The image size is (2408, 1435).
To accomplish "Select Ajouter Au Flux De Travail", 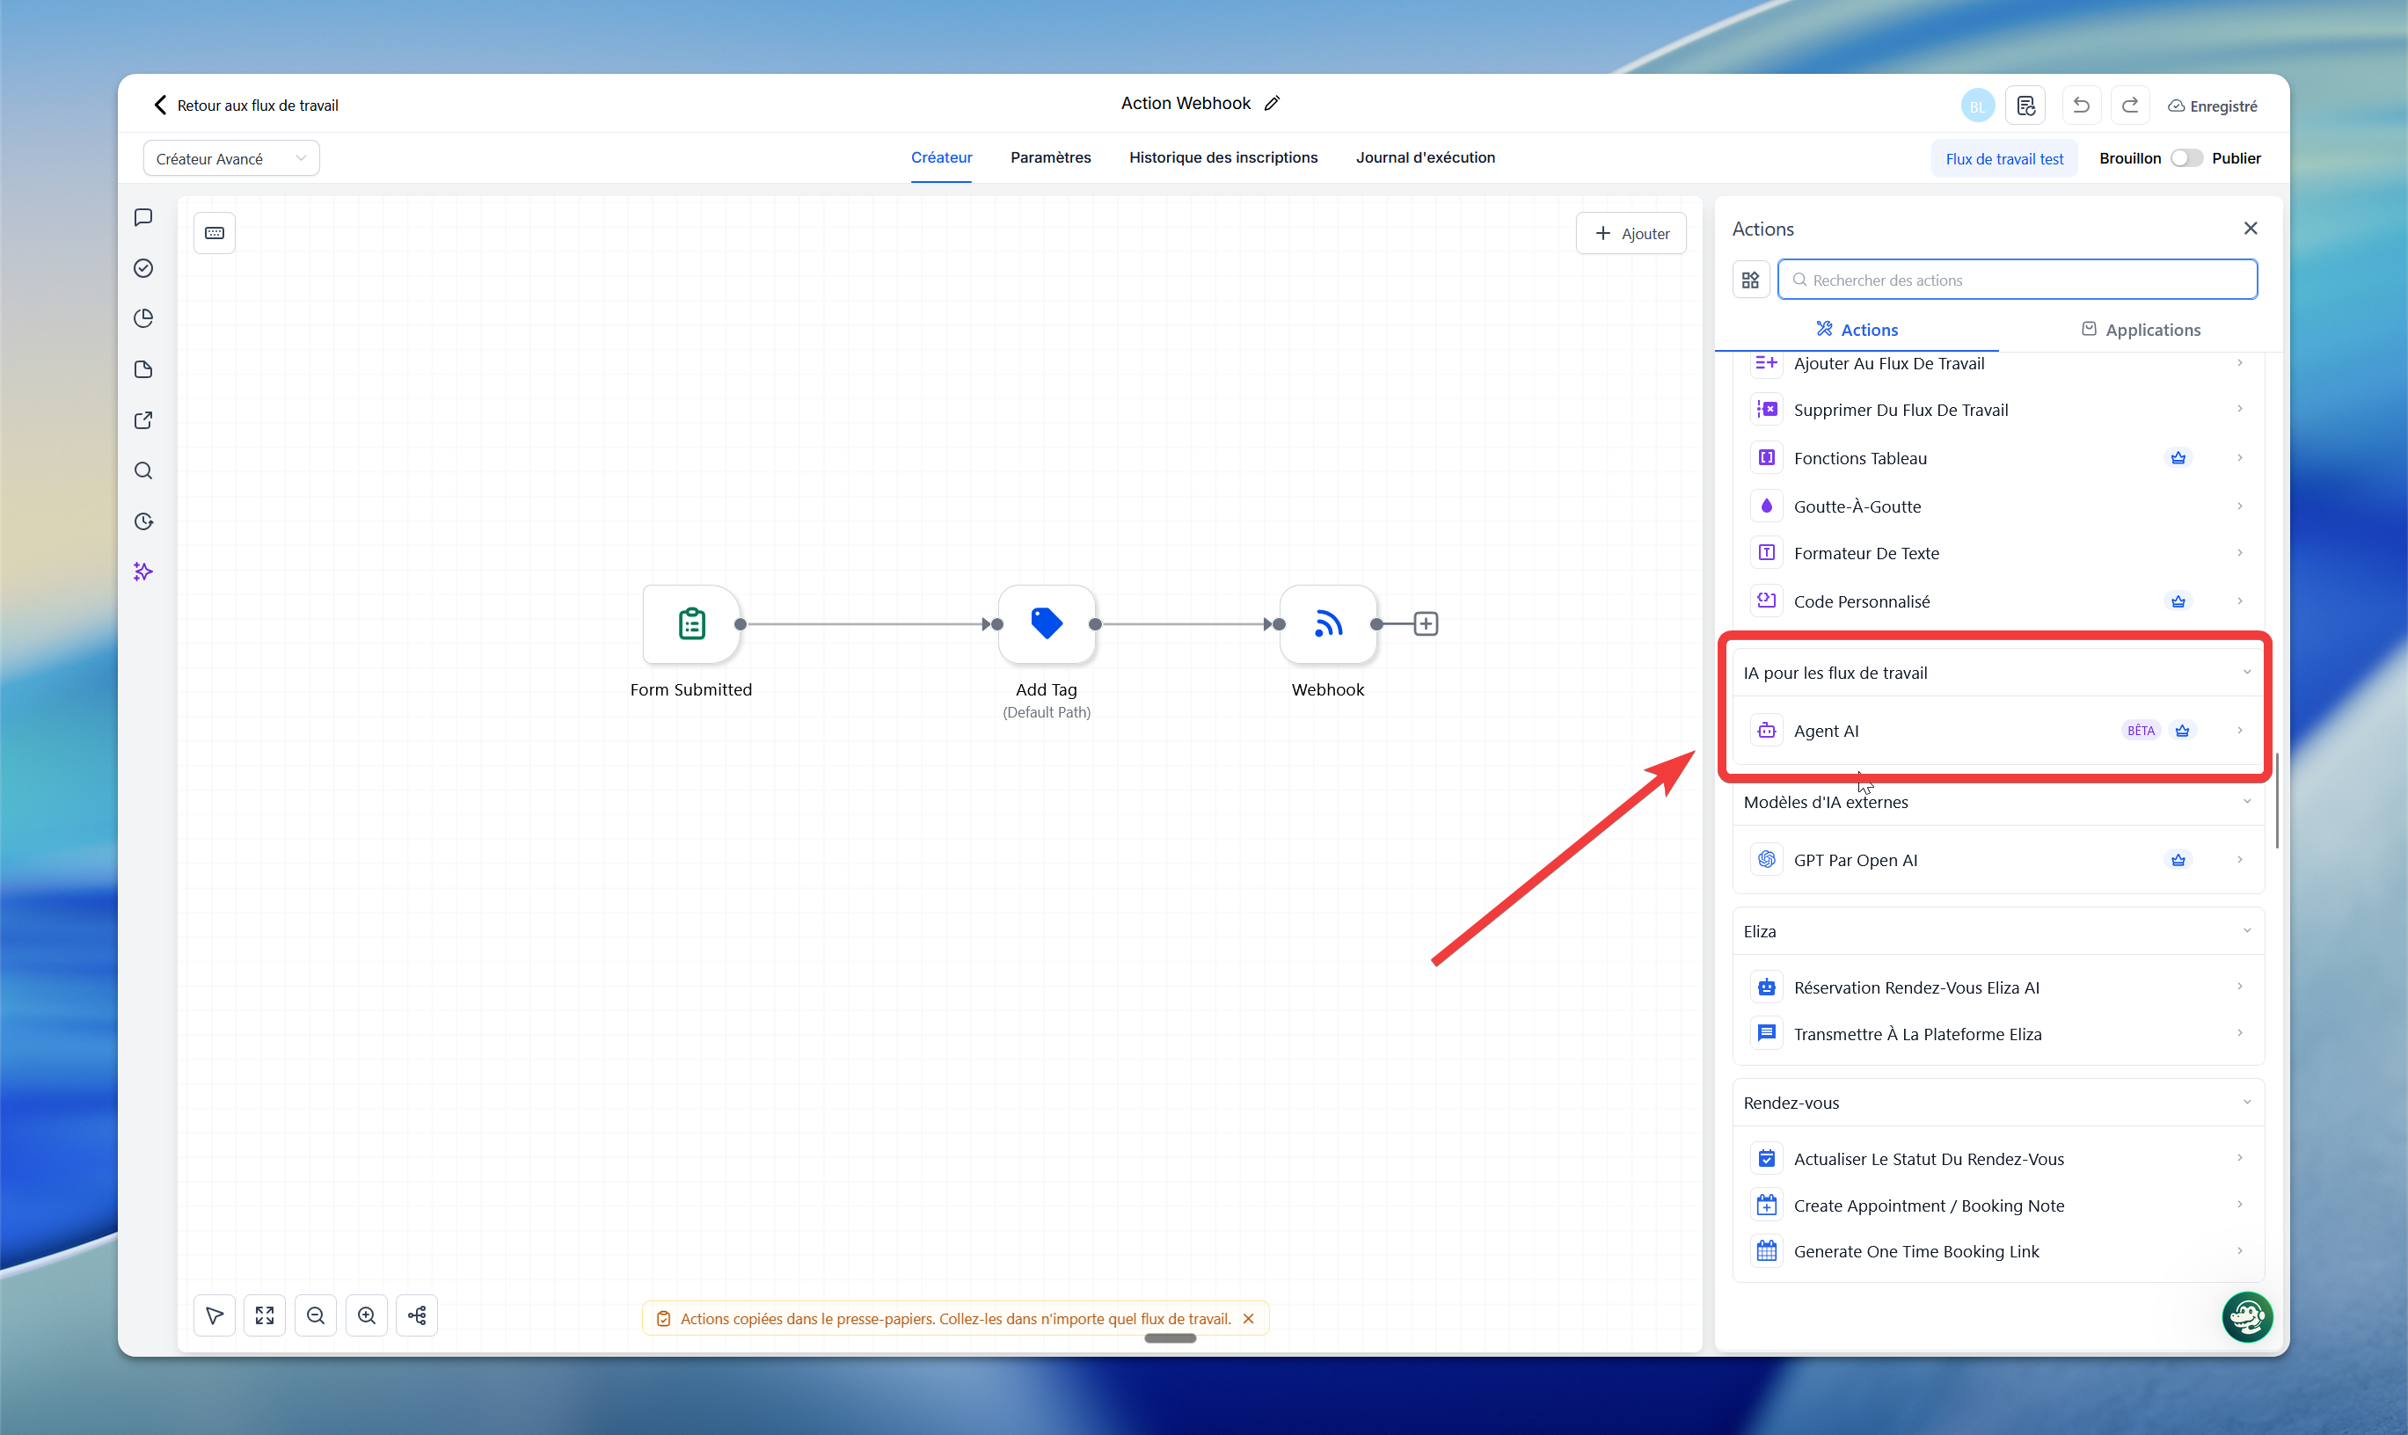I will pyautogui.click(x=1998, y=363).
